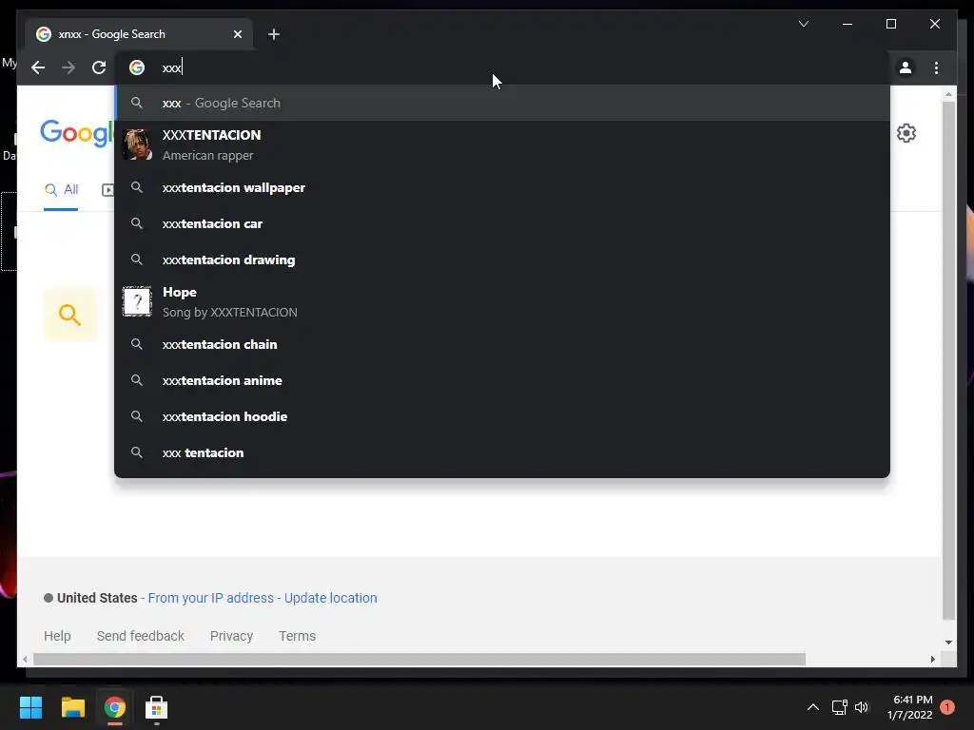The image size is (974, 730).
Task: Open the Windows Start menu
Action: (x=30, y=707)
